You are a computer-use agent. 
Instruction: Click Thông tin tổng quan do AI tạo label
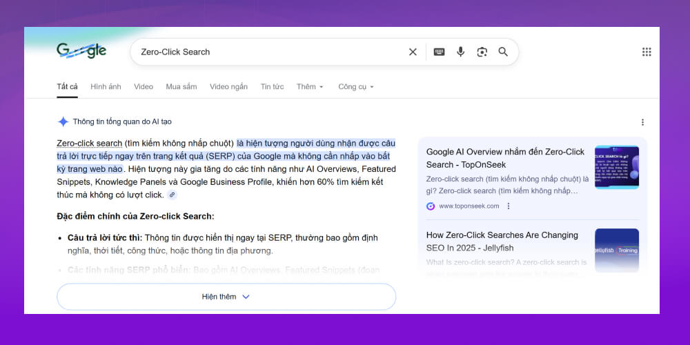click(x=122, y=122)
